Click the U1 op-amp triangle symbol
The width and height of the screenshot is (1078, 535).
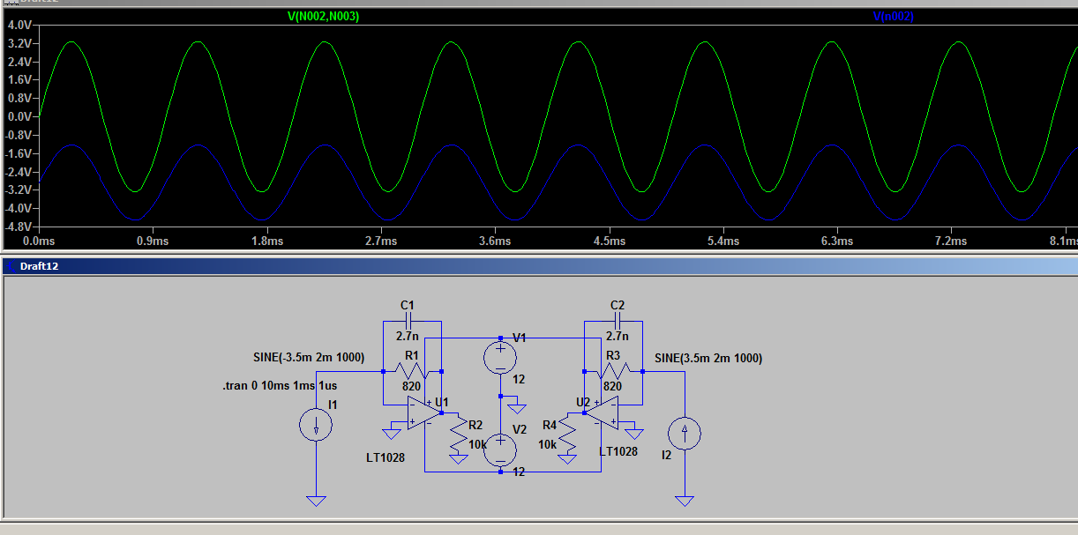pos(424,412)
